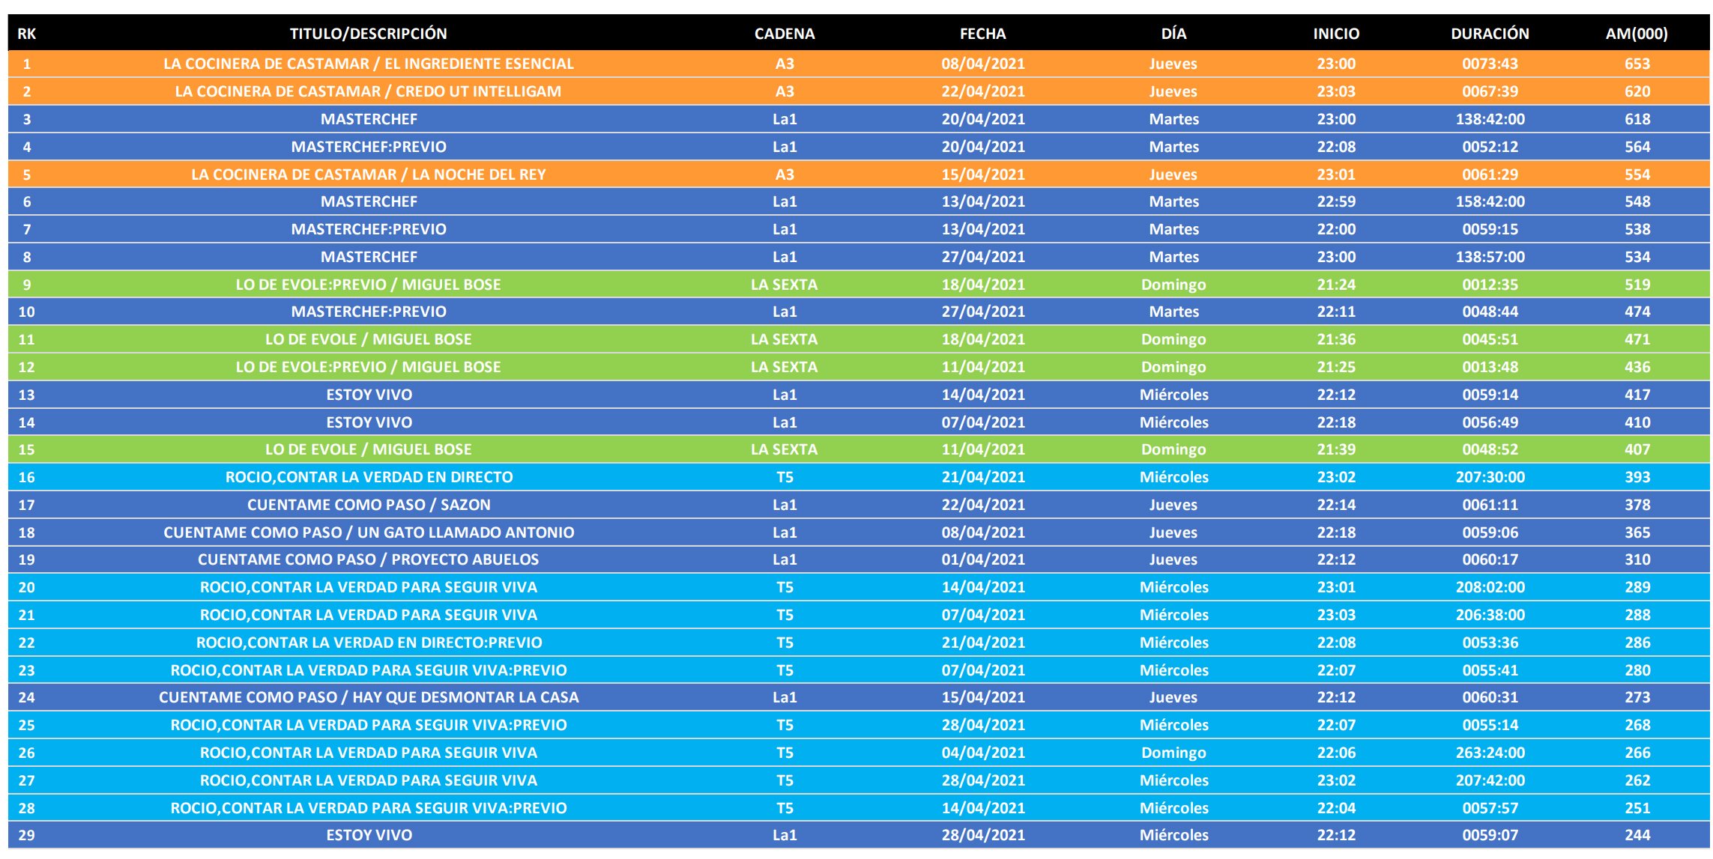Image resolution: width=1713 pixels, height=859 pixels.
Task: Select rank 9 LO DE EVOLE:PREVIO title
Action: point(368,285)
